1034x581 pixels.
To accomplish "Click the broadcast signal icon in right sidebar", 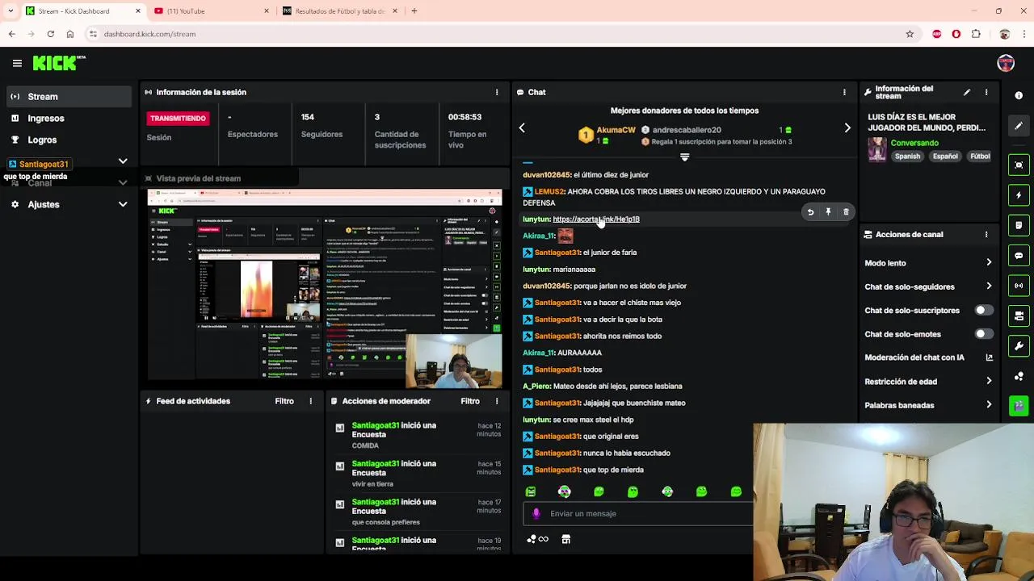I will [1019, 286].
